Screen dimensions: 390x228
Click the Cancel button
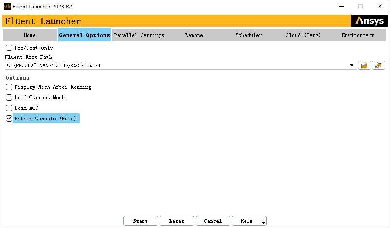[x=213, y=221]
